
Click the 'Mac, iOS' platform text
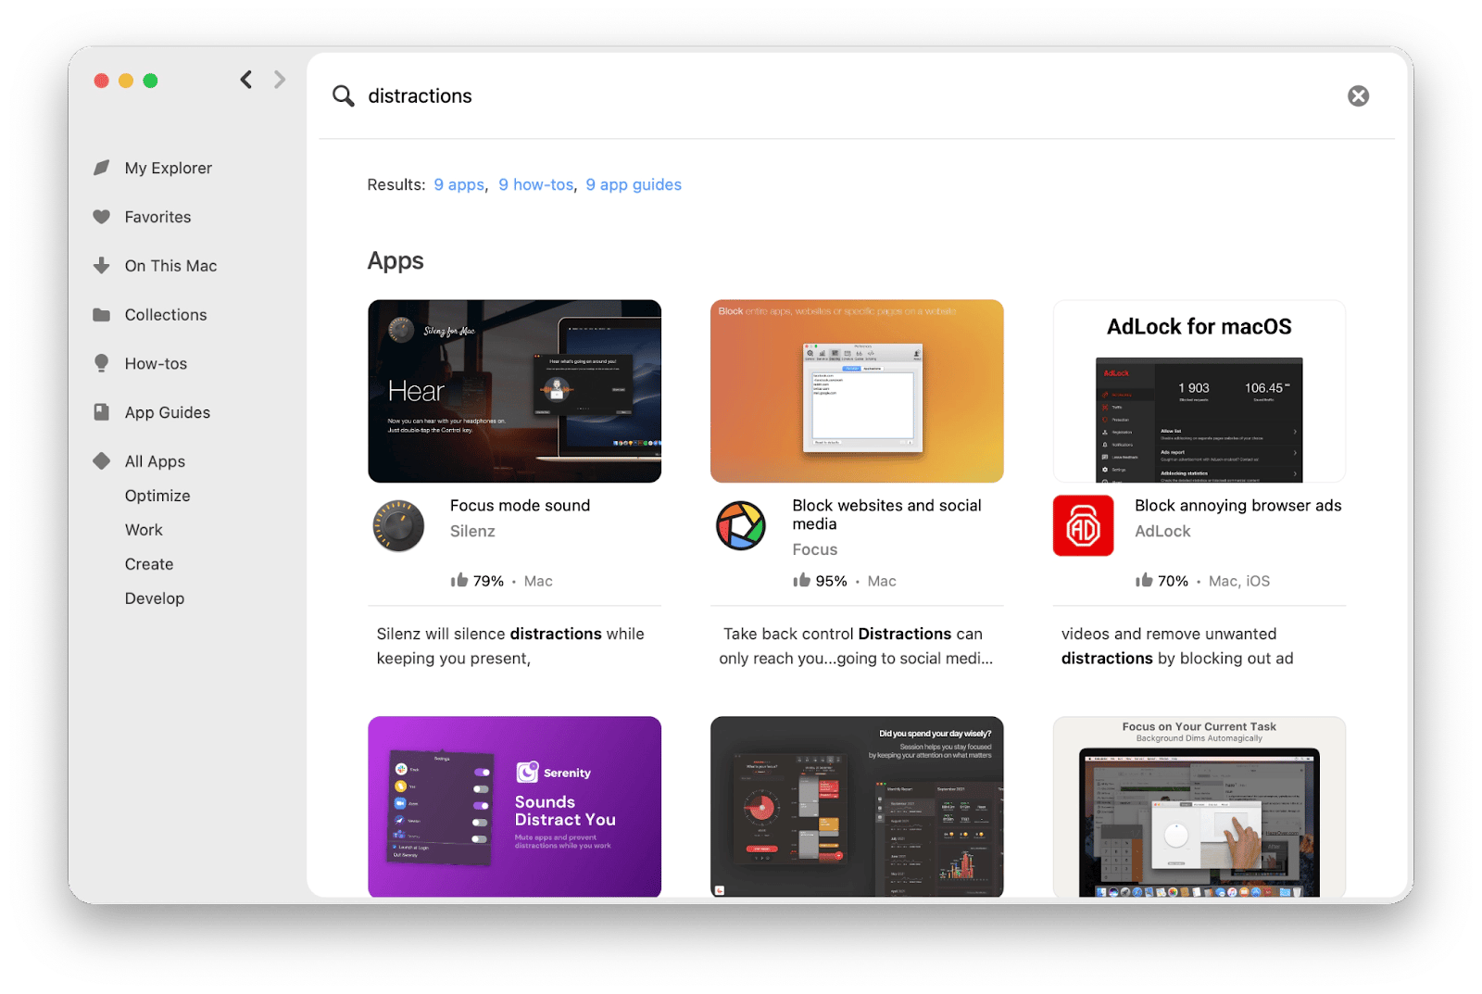tap(1239, 581)
